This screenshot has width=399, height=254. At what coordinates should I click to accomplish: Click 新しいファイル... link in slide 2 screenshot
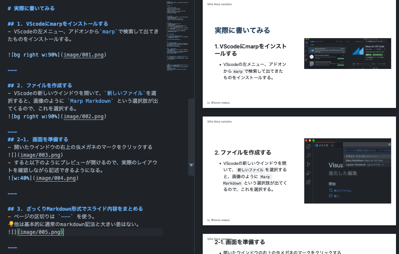pyautogui.click(x=343, y=191)
